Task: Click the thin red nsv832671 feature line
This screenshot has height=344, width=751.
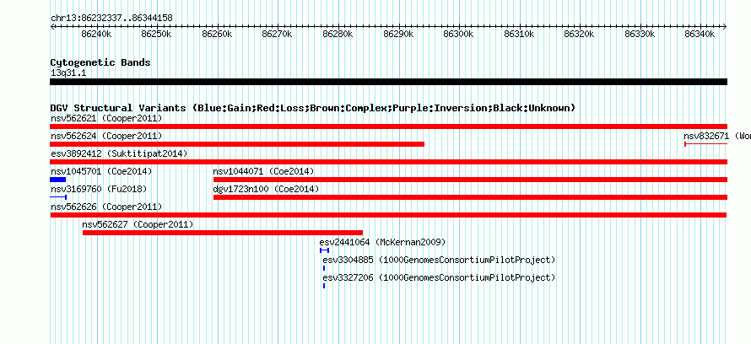Action: tap(706, 143)
